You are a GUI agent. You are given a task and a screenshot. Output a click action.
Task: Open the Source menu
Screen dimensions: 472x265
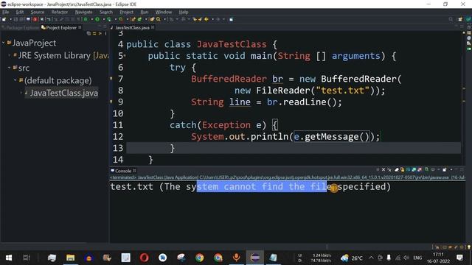(38, 12)
